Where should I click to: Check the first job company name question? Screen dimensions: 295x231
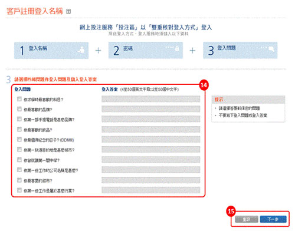click(19, 170)
